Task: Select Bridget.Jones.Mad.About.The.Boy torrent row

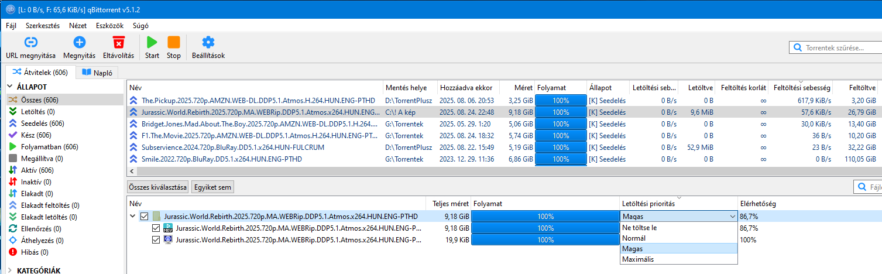Action: click(503, 124)
